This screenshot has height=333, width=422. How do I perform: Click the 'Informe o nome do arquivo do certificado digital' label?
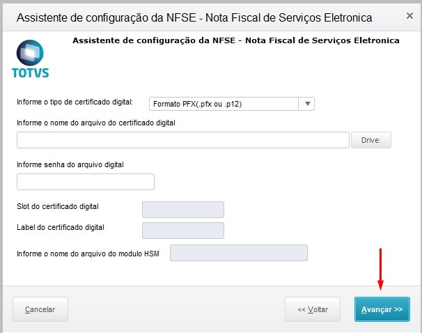96,123
